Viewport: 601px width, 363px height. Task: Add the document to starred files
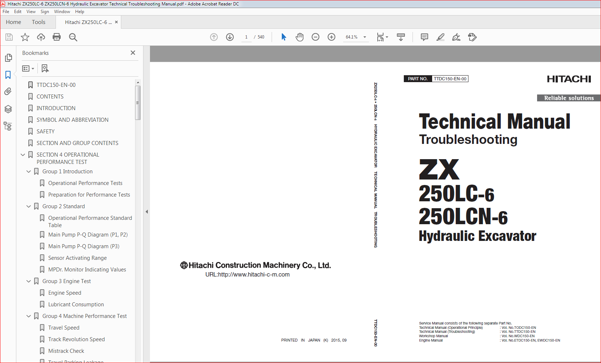(25, 37)
